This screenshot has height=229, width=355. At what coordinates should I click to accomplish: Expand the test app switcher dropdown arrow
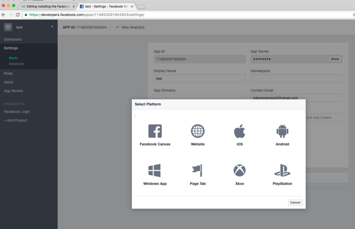[52, 27]
